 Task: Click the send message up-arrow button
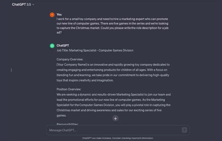[x=184, y=130]
